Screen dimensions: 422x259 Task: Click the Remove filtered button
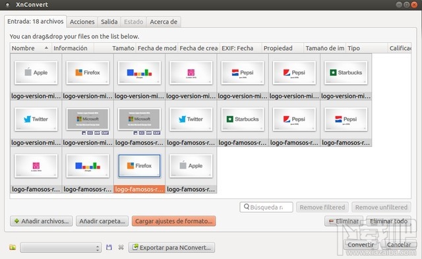coord(322,207)
